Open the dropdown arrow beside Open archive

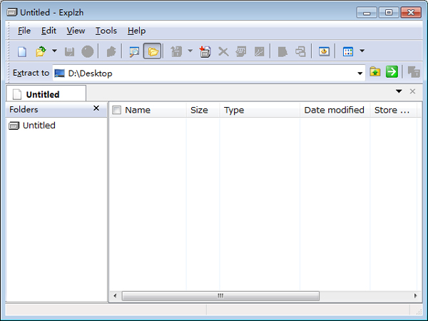pos(54,51)
